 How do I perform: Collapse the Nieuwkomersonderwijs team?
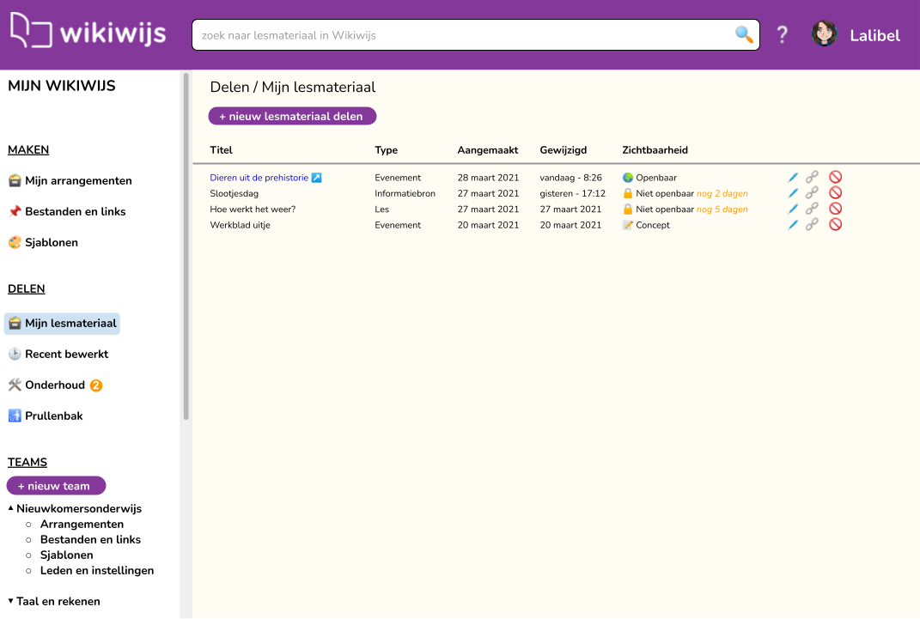10,508
